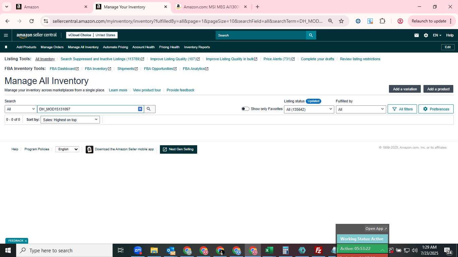
Task: Open Outlook from the taskbar
Action: (x=171, y=250)
